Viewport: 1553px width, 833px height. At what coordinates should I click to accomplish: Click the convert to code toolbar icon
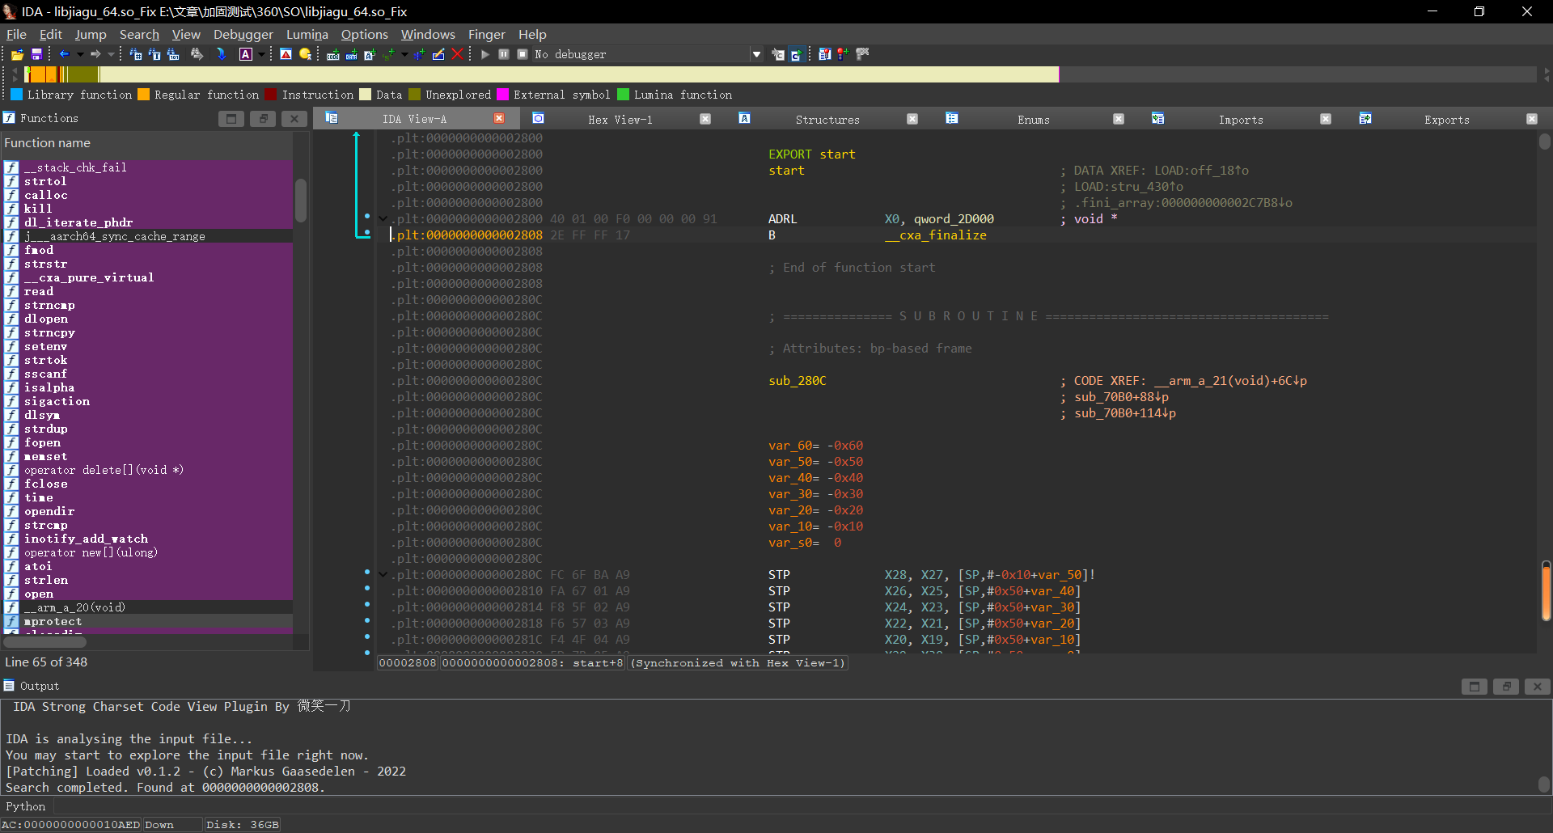[332, 54]
